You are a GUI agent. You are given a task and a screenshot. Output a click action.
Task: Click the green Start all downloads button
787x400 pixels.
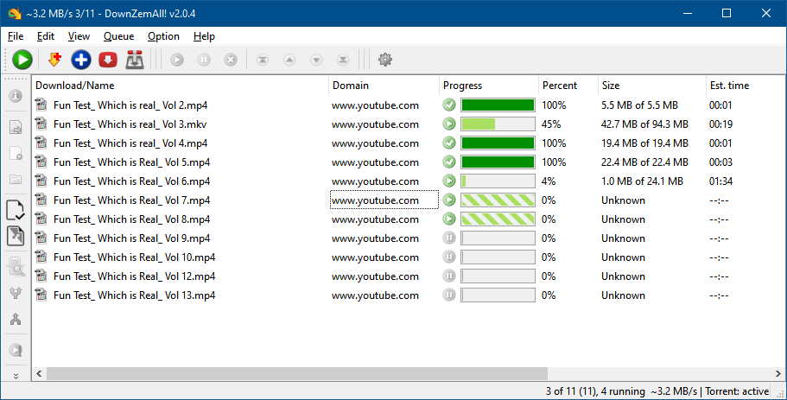pos(22,60)
